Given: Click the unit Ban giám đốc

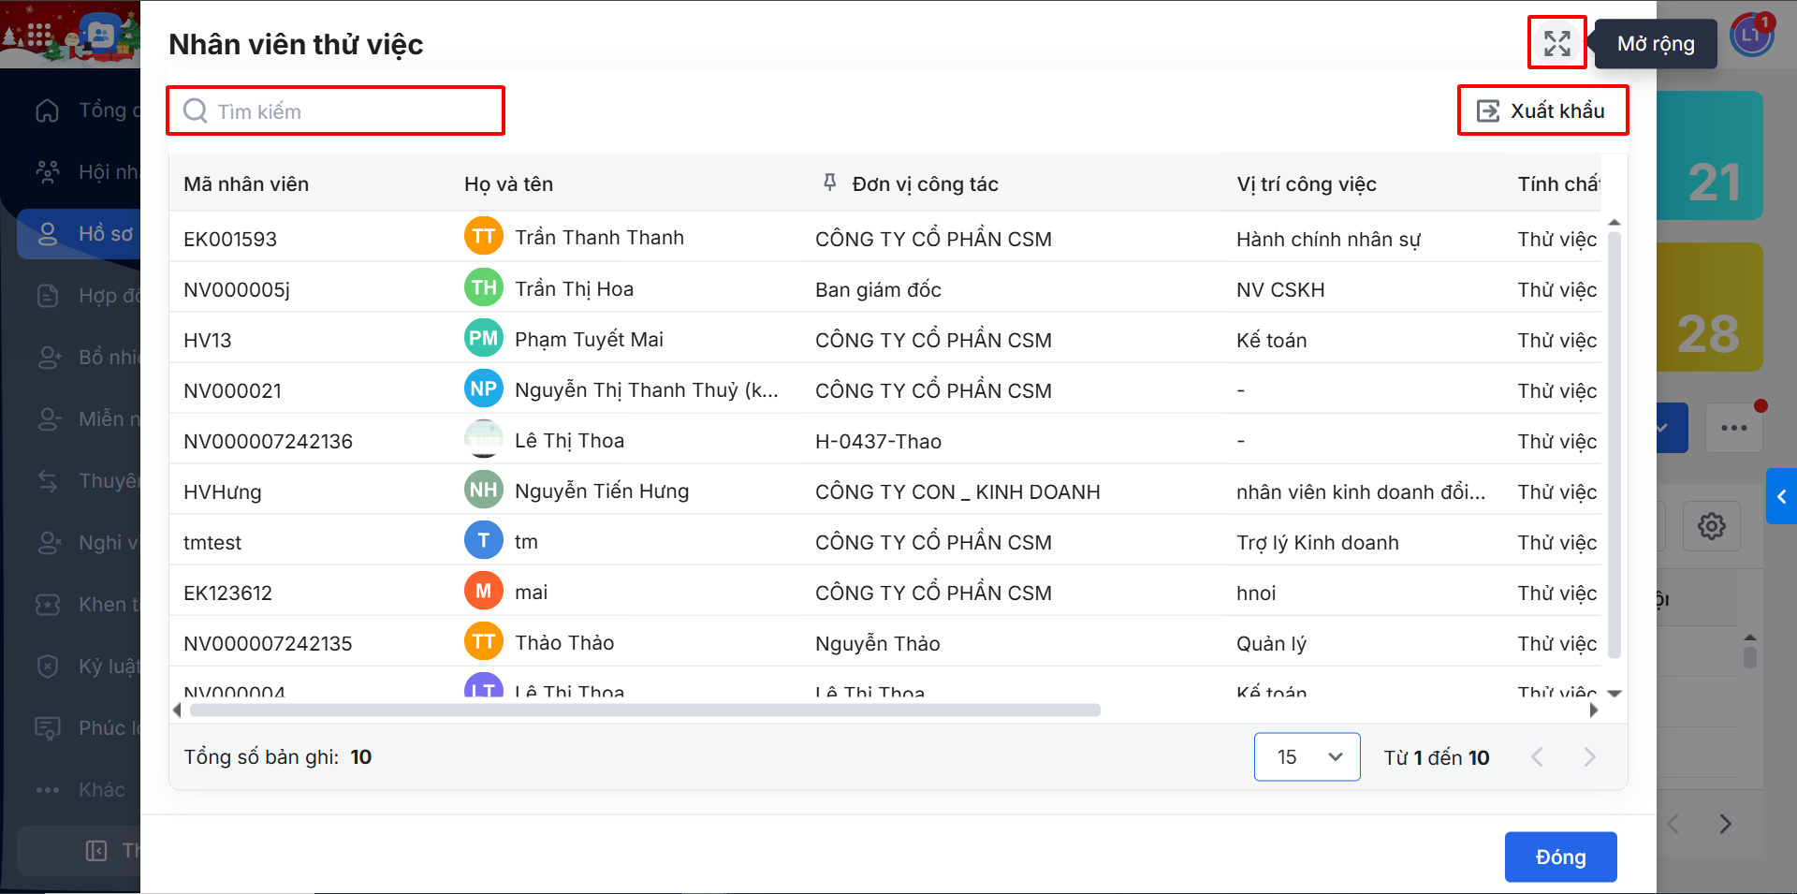Looking at the screenshot, I should point(878,289).
